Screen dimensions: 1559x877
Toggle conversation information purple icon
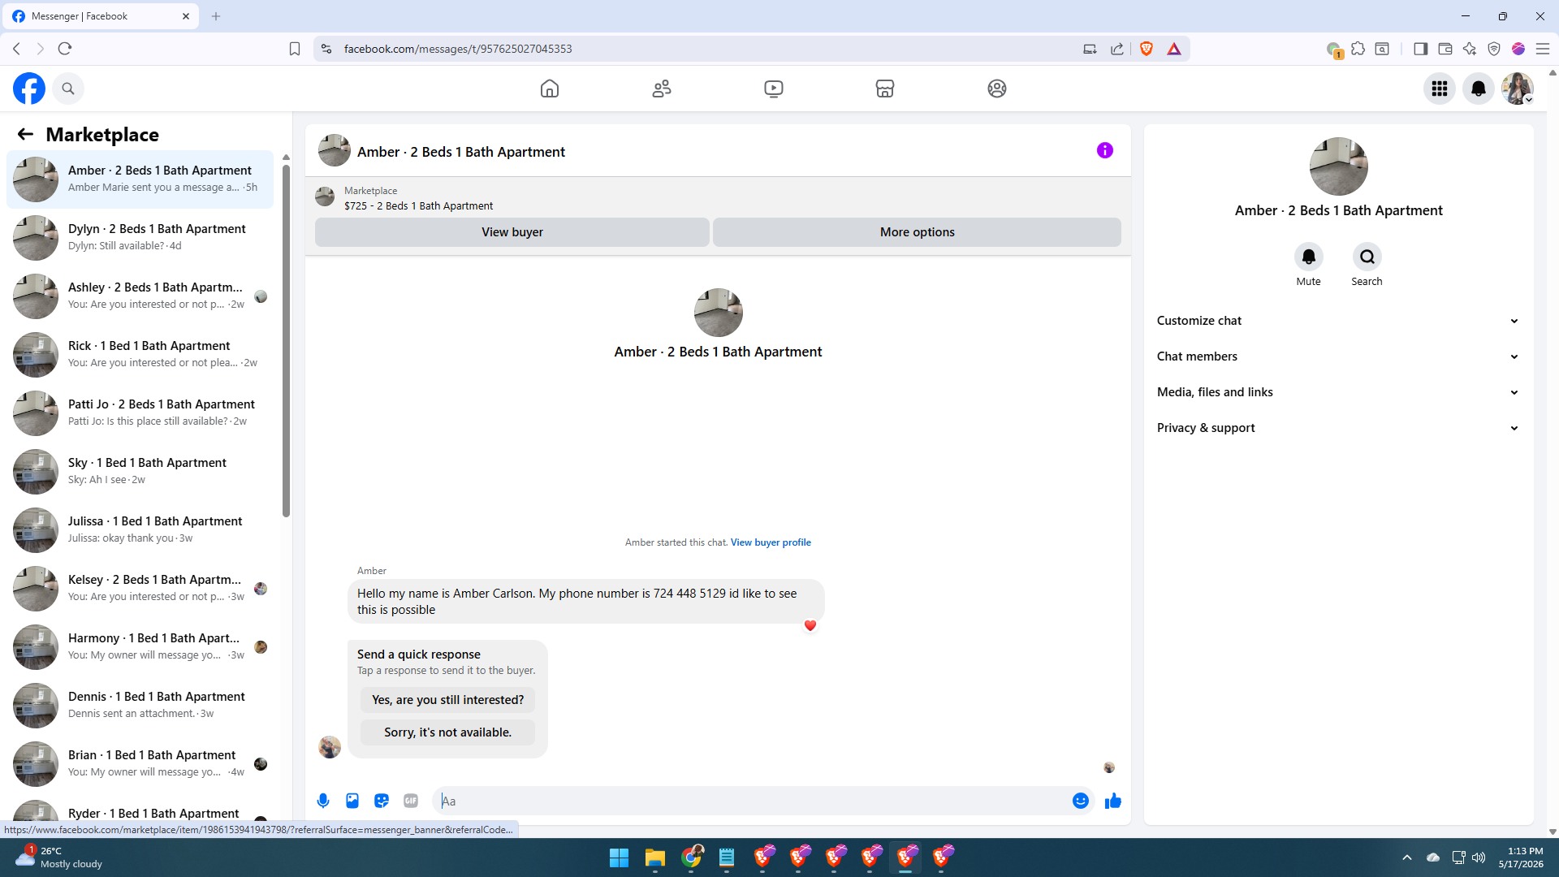point(1105,150)
